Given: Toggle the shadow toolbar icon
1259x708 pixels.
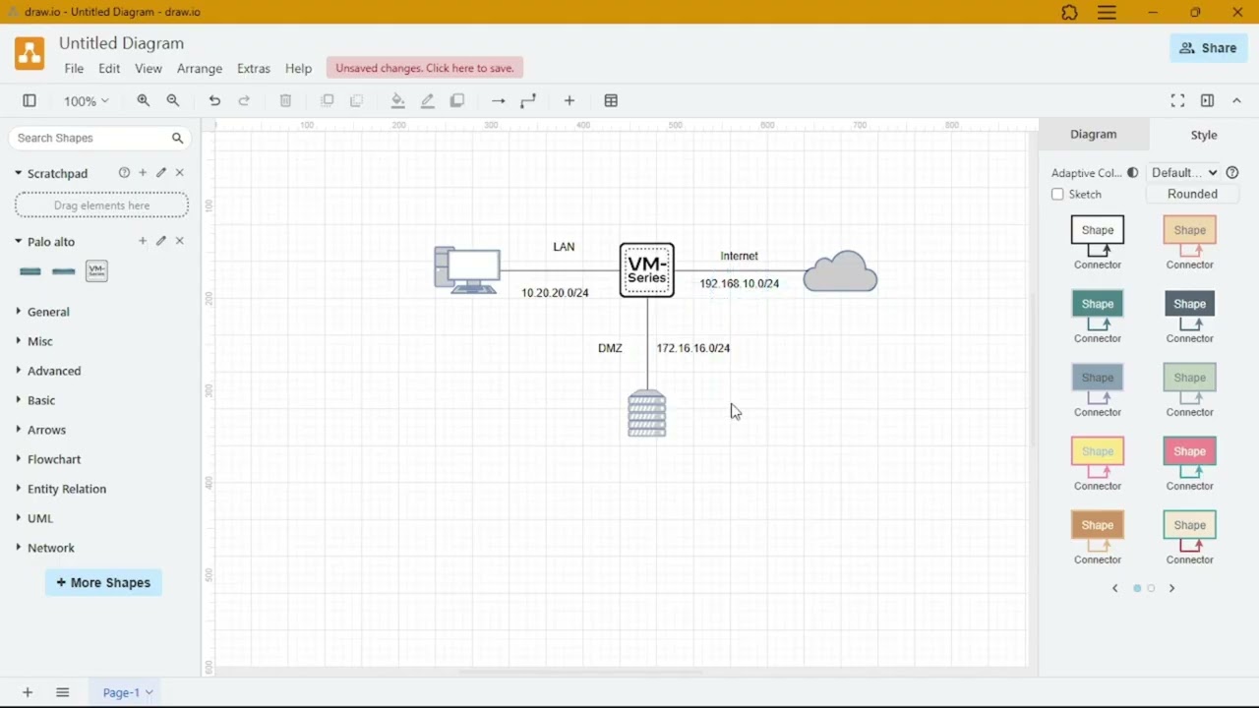Looking at the screenshot, I should (x=456, y=100).
